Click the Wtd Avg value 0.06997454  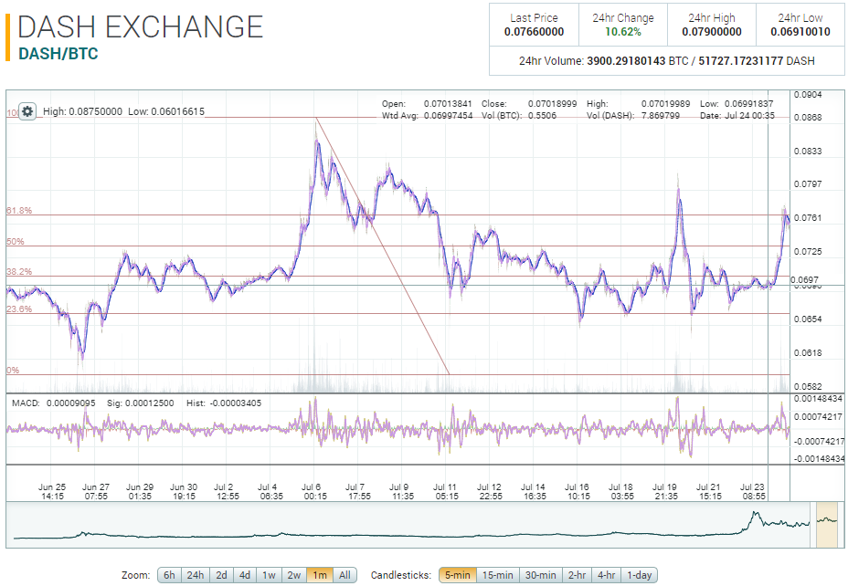tap(448, 116)
